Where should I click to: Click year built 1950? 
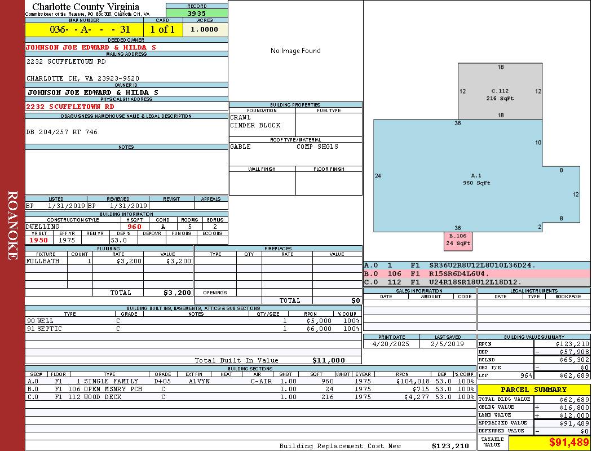tap(39, 240)
